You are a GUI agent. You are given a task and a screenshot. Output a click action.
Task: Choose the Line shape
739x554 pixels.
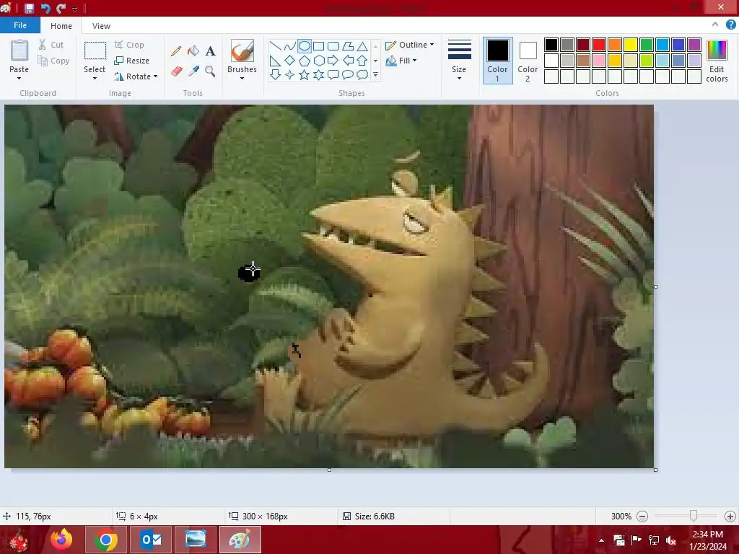point(275,45)
